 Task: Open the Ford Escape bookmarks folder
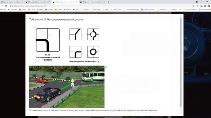tap(96, 10)
